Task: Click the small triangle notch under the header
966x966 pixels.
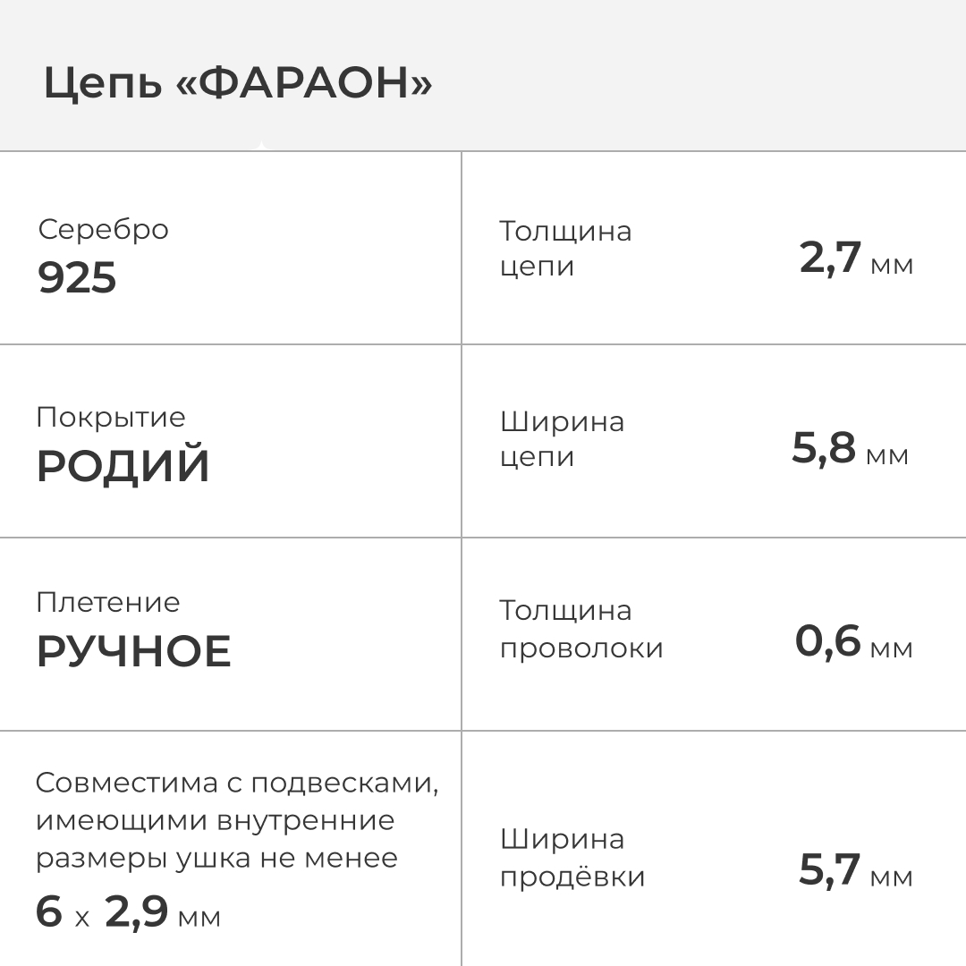Action: point(260,146)
